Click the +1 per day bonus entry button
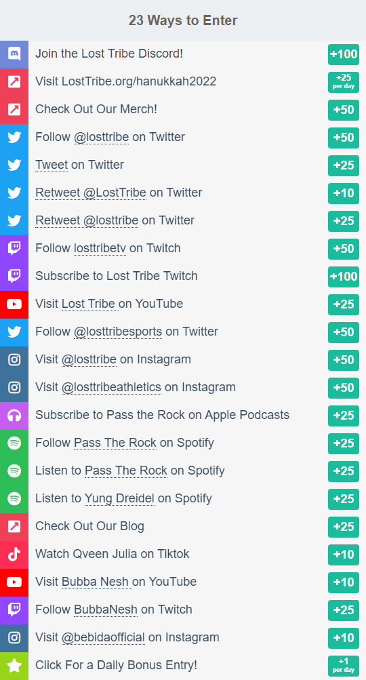Screen dimensions: 366x680 (344, 666)
